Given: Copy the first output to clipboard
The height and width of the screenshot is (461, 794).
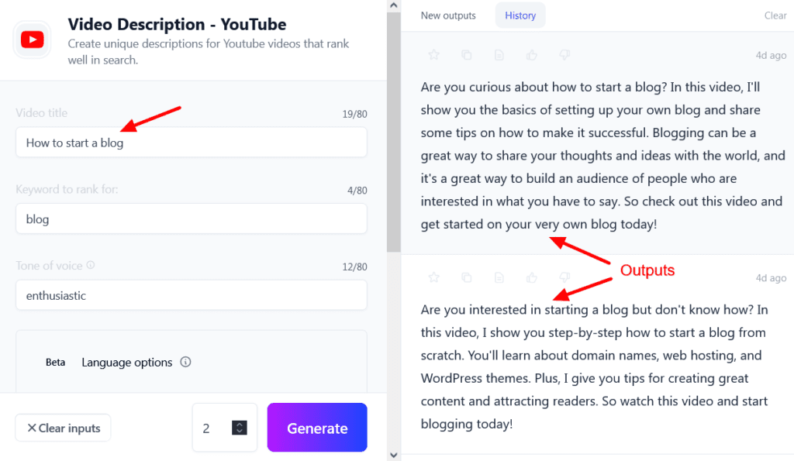Looking at the screenshot, I should coord(467,55).
